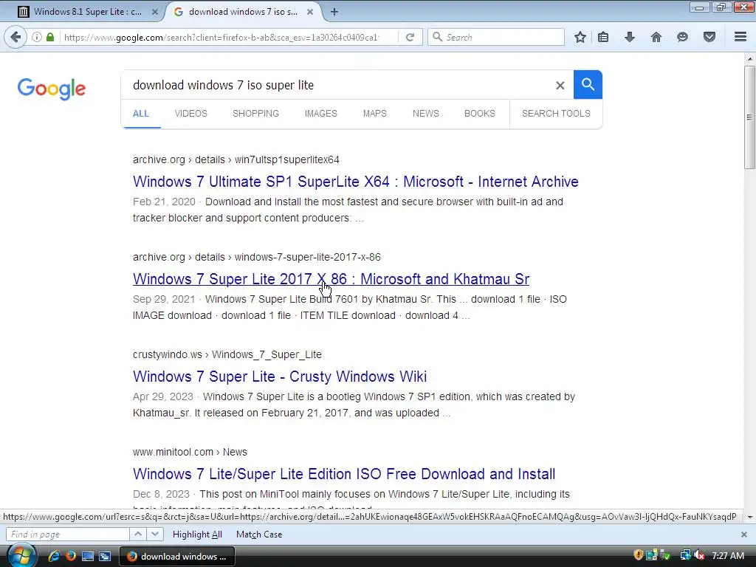Click page scrollbar up arrow

click(749, 59)
